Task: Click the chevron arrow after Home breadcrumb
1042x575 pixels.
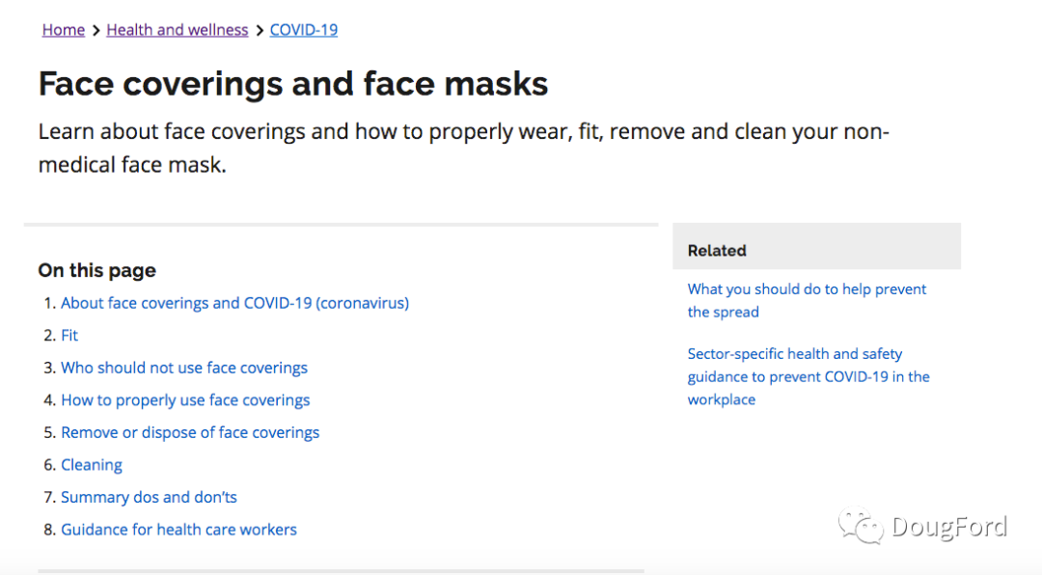Action: [x=96, y=31]
